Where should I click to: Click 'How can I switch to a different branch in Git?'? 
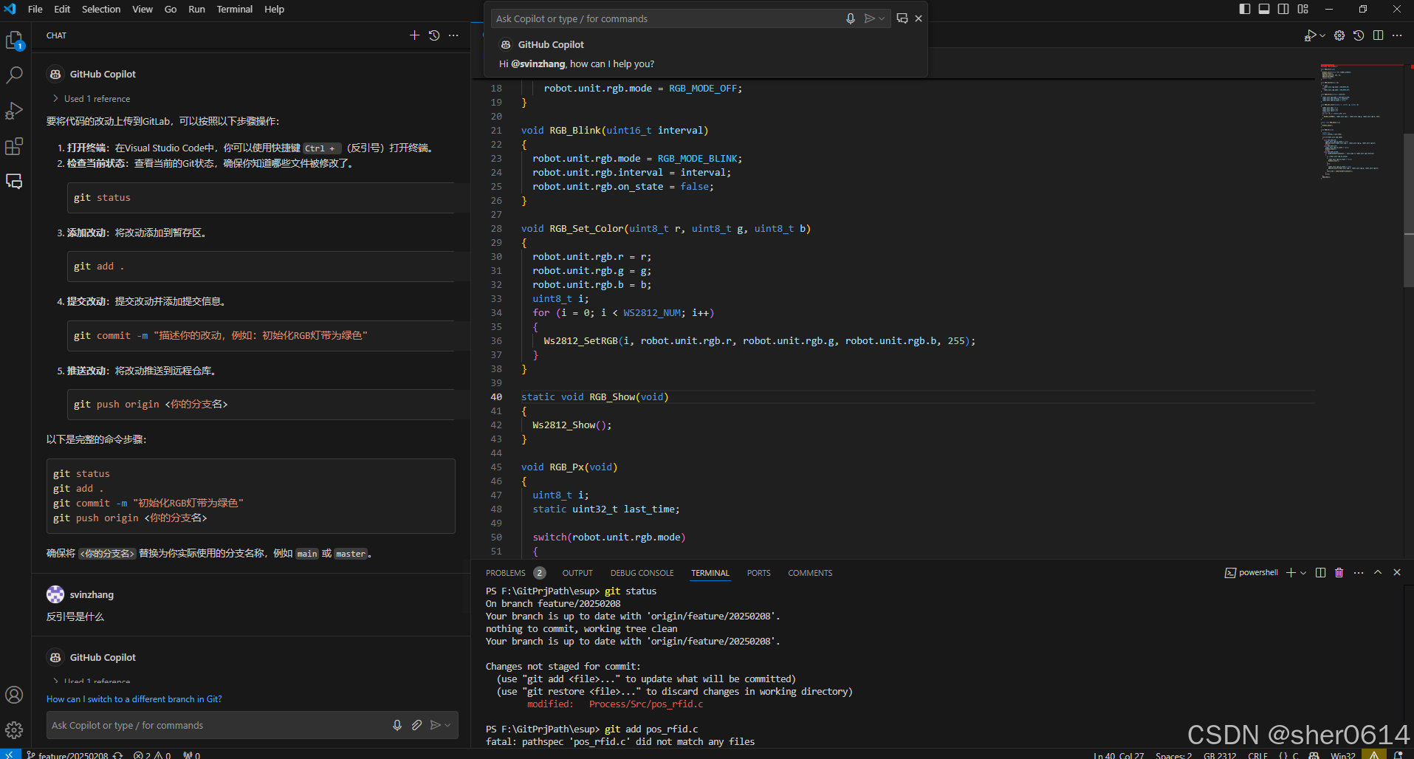[x=134, y=698]
